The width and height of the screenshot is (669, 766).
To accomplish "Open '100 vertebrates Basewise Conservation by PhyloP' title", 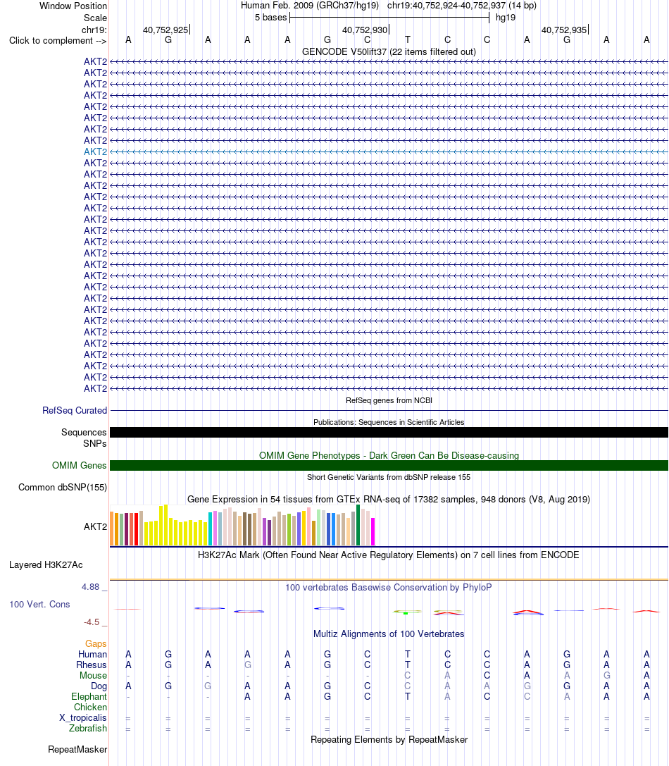I will click(x=389, y=587).
